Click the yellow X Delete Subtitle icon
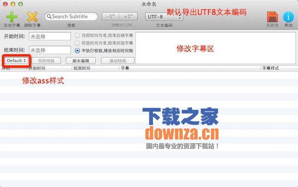This screenshot has width=298, height=187. pos(32,17)
